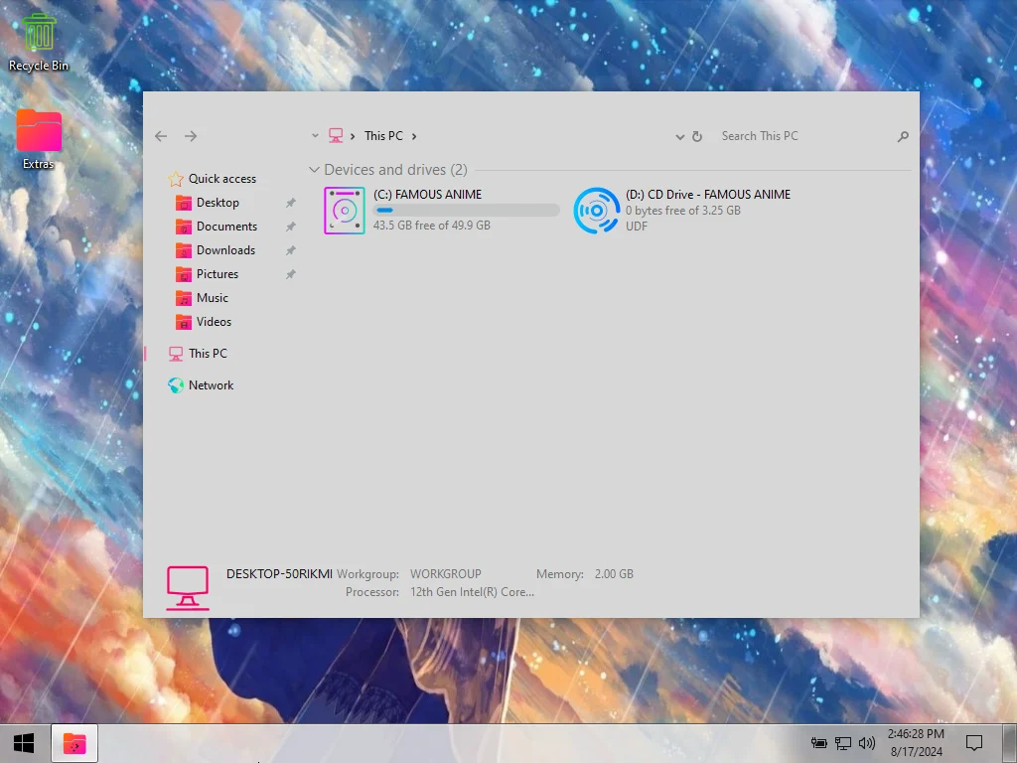Select This PC in navigation pane
1017x763 pixels.
(208, 354)
